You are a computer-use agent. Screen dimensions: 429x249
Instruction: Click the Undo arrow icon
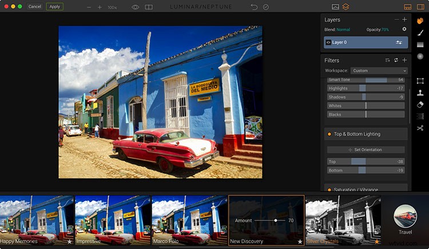tap(254, 7)
